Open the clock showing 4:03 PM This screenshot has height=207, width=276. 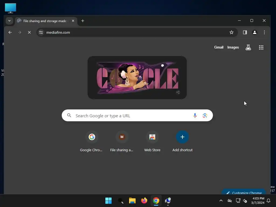tap(258, 201)
